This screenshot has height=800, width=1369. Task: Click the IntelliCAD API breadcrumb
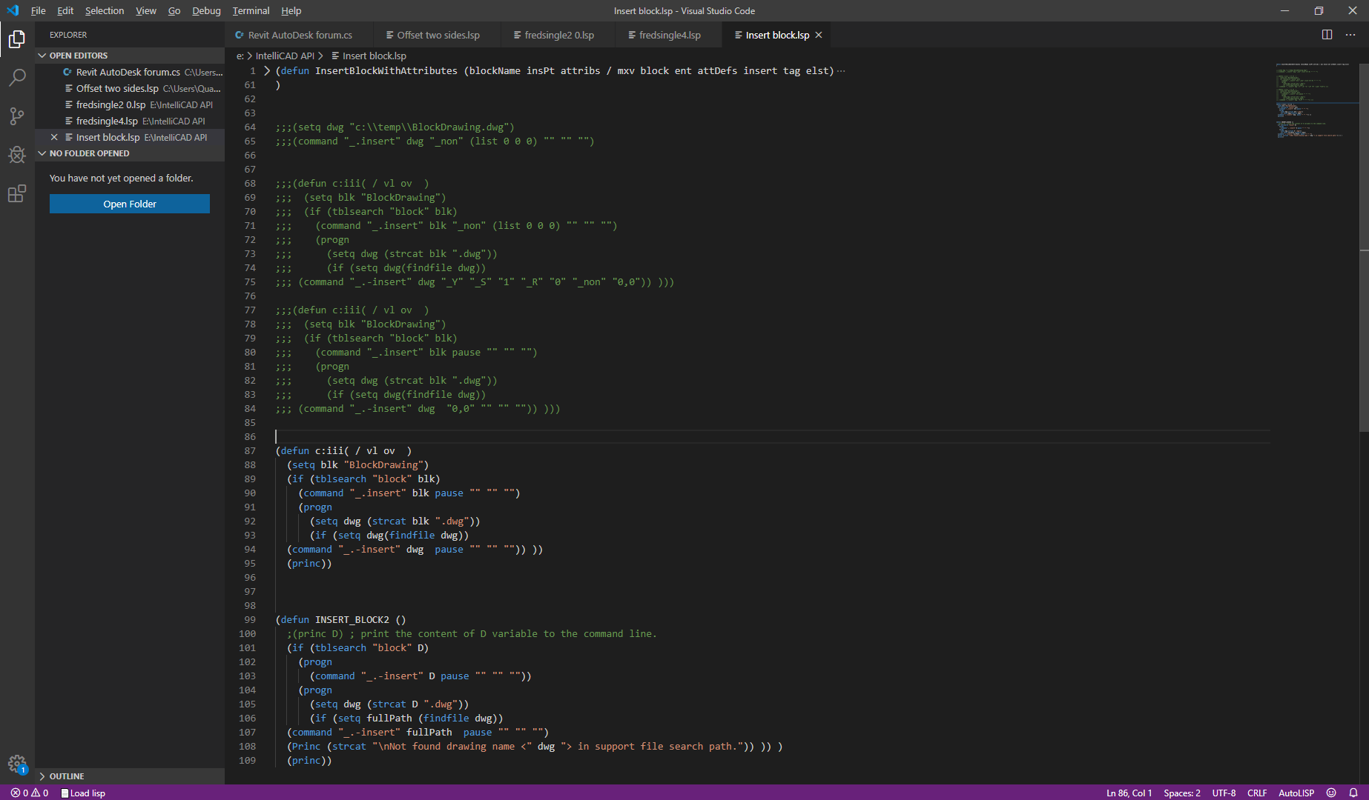click(x=285, y=56)
